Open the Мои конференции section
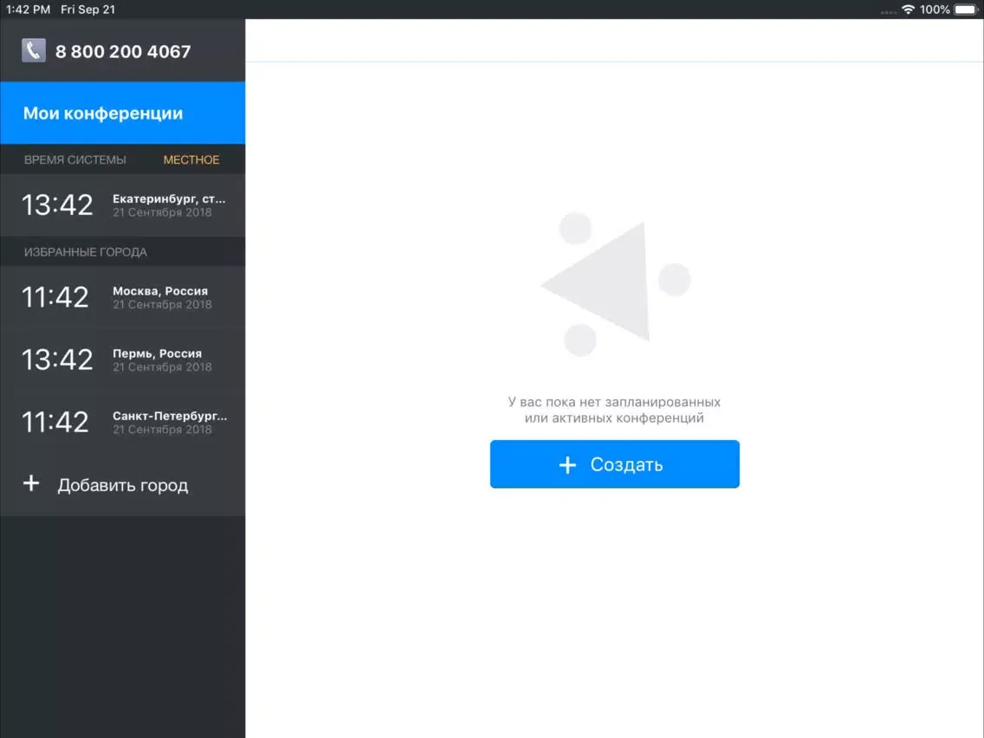984x738 pixels. (x=122, y=113)
